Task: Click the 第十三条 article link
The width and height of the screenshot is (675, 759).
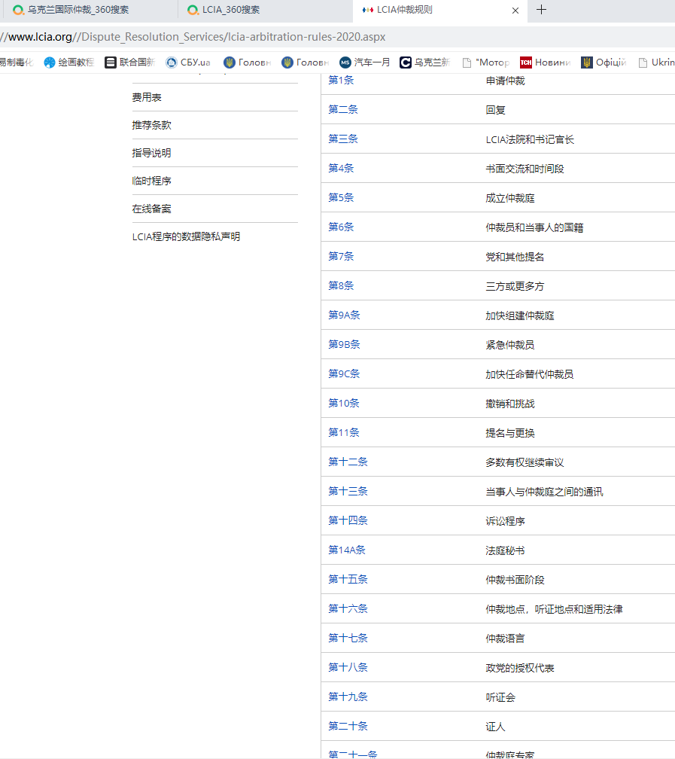Action: pos(348,491)
